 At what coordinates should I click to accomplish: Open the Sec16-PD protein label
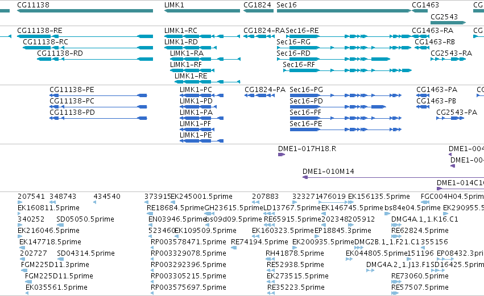click(306, 101)
